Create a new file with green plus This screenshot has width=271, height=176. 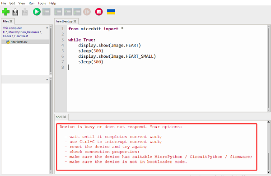click(x=6, y=12)
